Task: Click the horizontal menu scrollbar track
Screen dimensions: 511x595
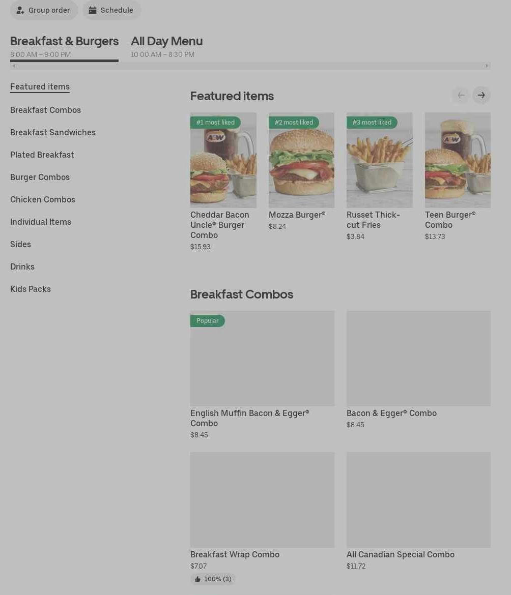Action: pos(249,66)
